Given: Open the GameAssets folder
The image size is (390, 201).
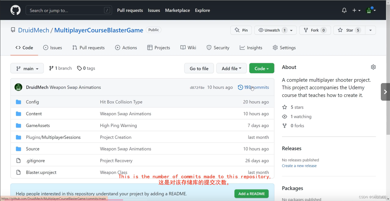Looking at the screenshot, I should pyautogui.click(x=38, y=125).
